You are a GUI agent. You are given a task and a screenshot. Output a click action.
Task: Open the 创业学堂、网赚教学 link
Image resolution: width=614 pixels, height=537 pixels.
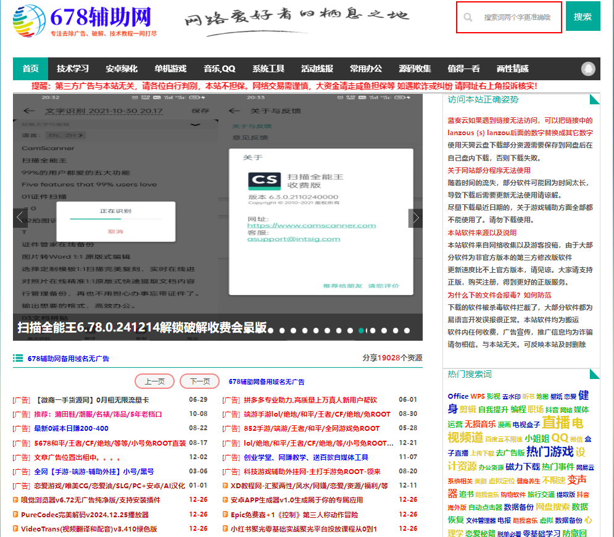click(x=306, y=457)
